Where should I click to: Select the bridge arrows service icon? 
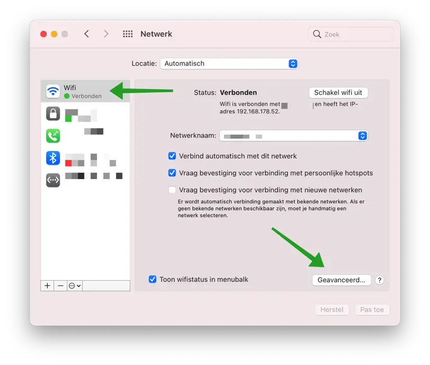click(53, 180)
